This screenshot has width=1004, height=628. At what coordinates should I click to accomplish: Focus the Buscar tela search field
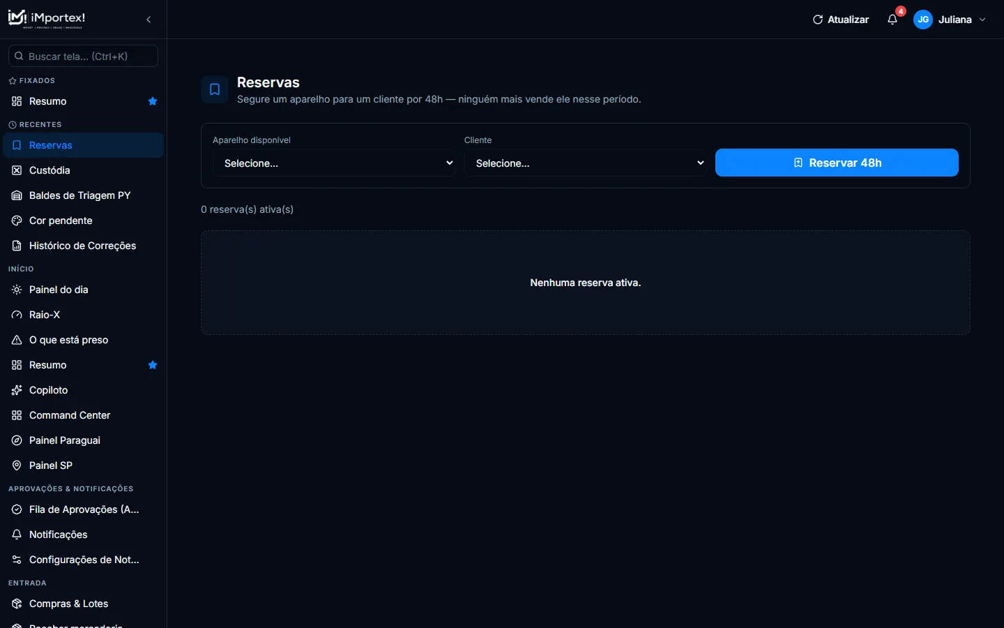tap(83, 56)
